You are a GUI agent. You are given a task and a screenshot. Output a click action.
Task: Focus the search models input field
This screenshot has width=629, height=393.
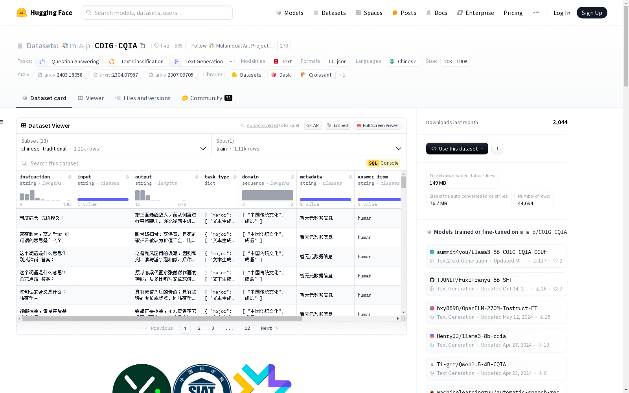(157, 13)
